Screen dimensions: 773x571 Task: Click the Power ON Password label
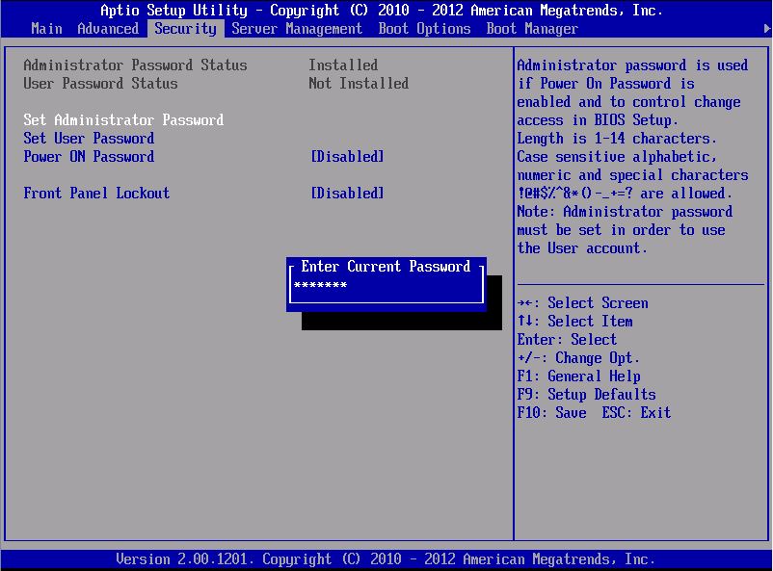[89, 157]
